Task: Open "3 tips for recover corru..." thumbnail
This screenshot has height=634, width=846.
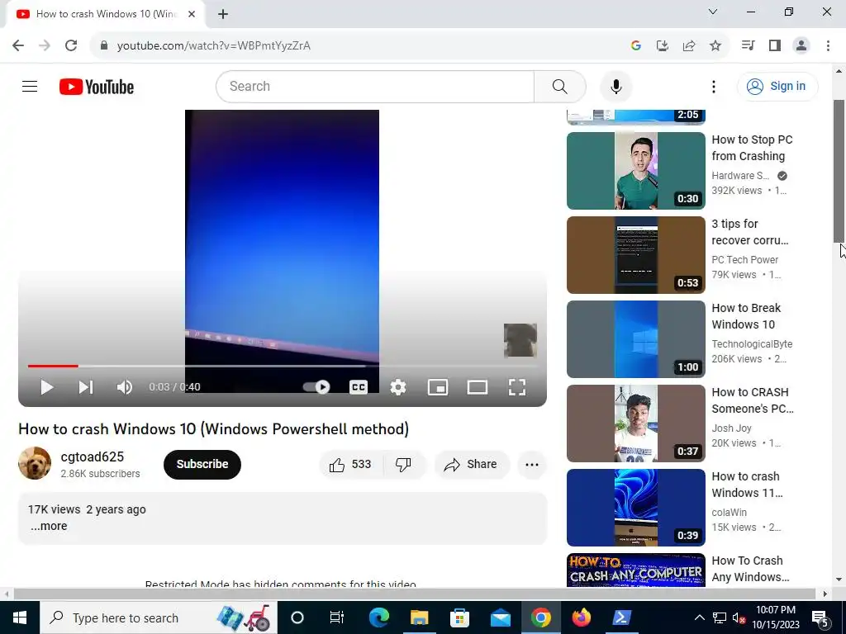Action: tap(636, 255)
